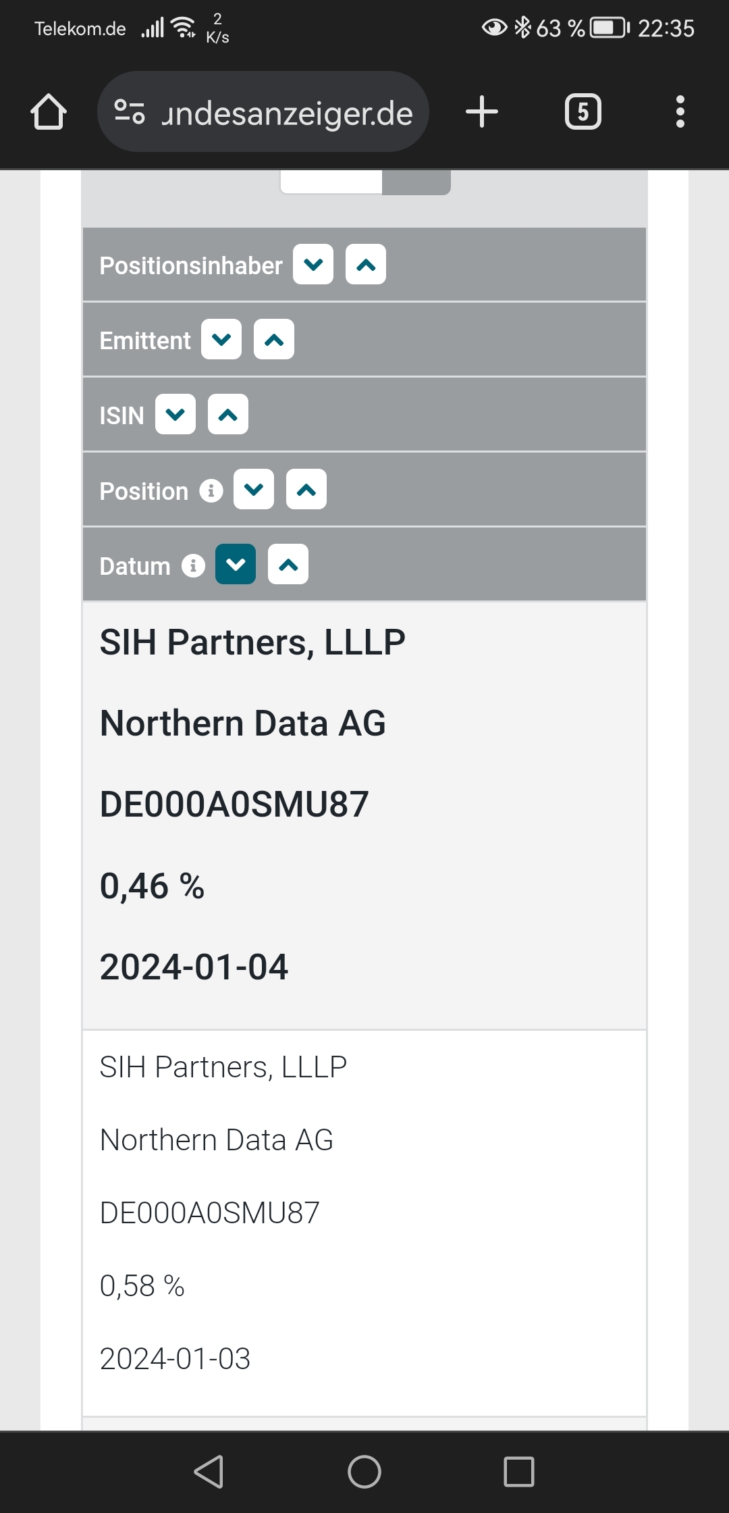Toggle descending sort on the Datum column
729x1513 pixels.
click(235, 563)
